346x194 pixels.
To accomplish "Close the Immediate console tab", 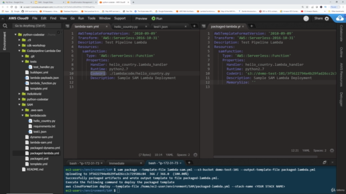I will tap(141, 163).
